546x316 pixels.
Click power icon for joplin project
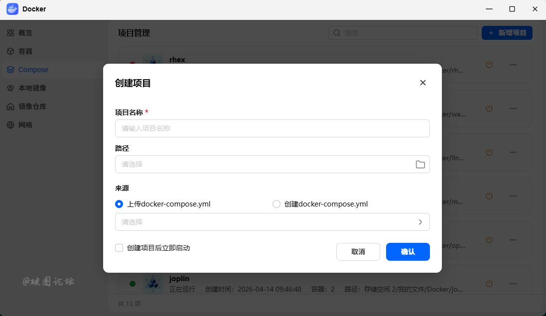(x=489, y=284)
